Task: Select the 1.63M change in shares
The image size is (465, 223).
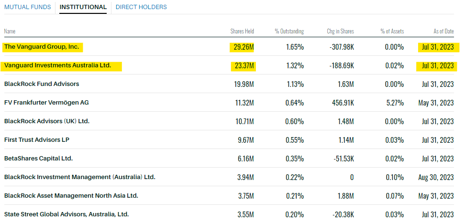Action: coord(347,84)
